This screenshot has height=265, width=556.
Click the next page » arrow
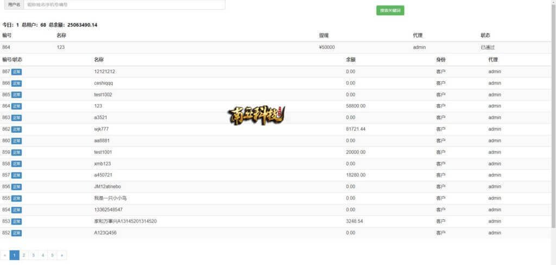pos(61,255)
